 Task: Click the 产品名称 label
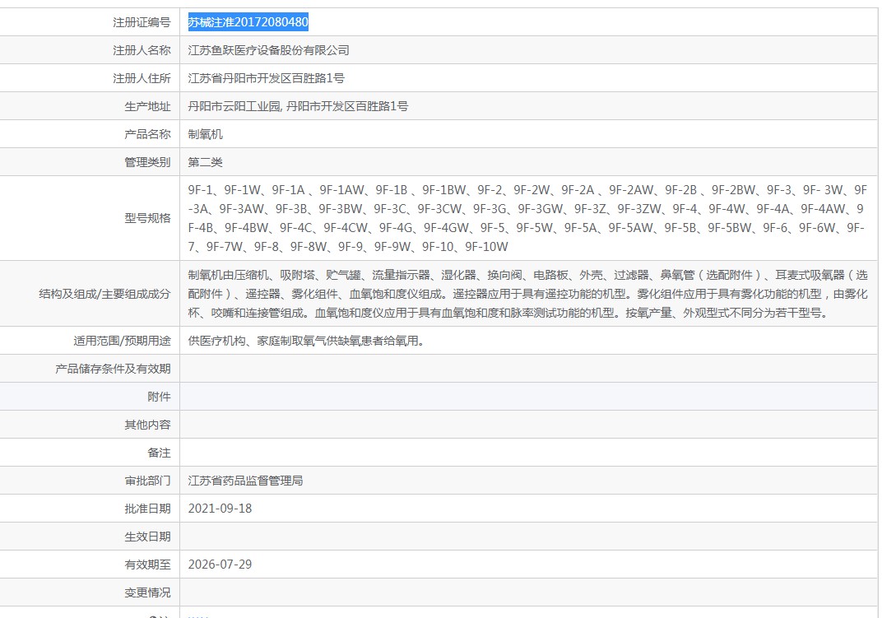pyautogui.click(x=147, y=134)
